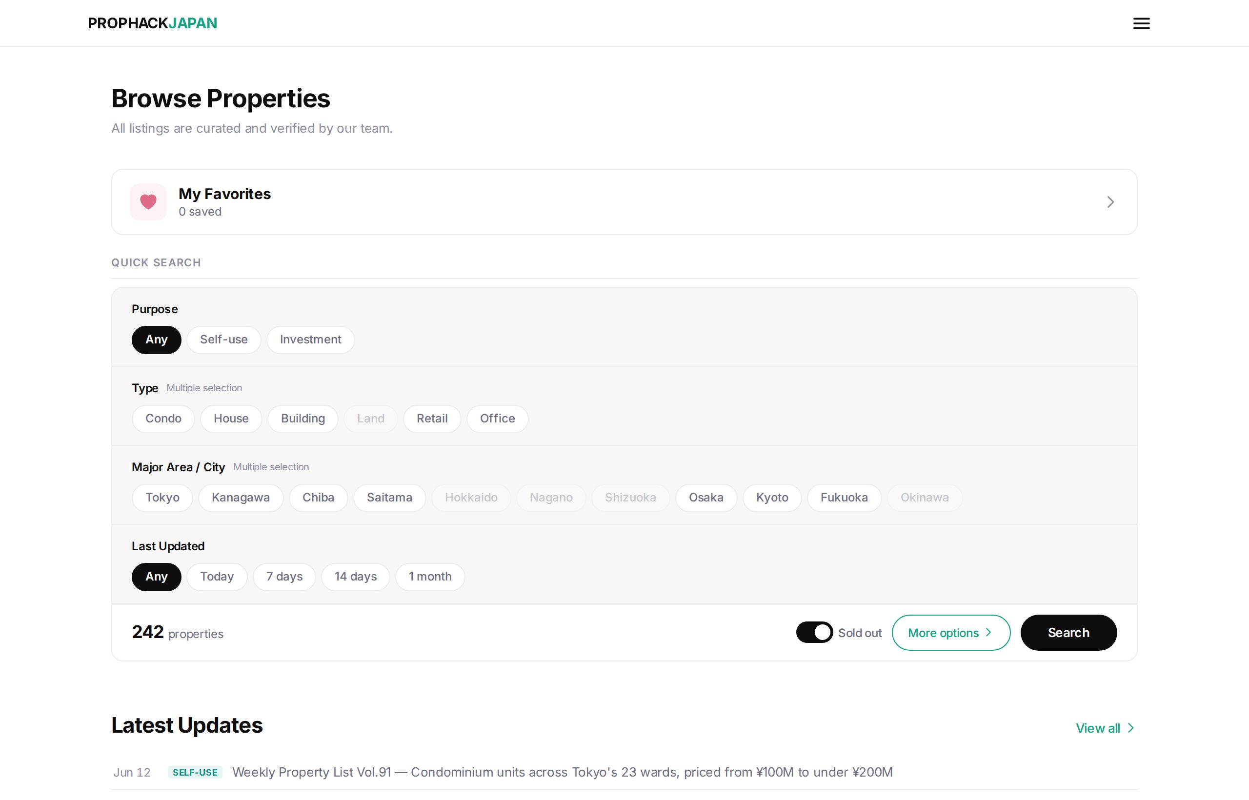Select Investment purpose
This screenshot has height=800, width=1249.
(x=311, y=340)
